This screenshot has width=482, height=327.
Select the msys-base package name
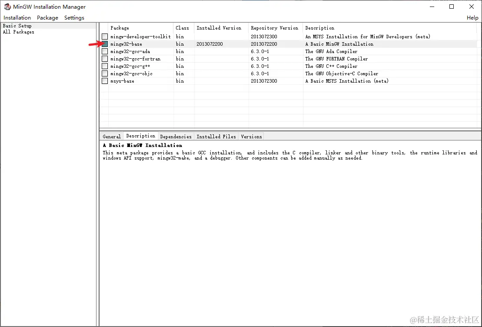pyautogui.click(x=122, y=81)
